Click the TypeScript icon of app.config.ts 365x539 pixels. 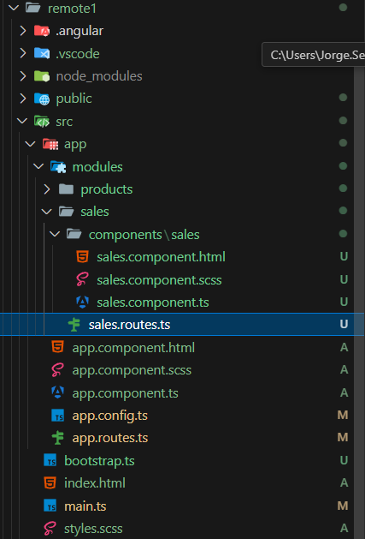point(58,416)
